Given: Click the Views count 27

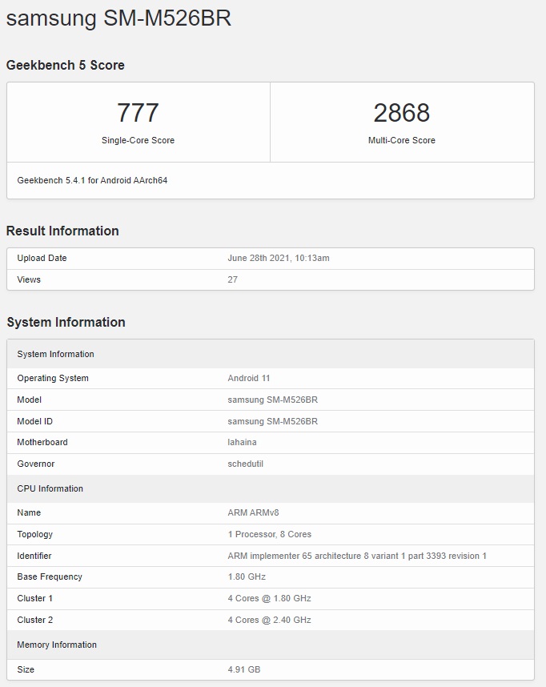Looking at the screenshot, I should tap(233, 279).
